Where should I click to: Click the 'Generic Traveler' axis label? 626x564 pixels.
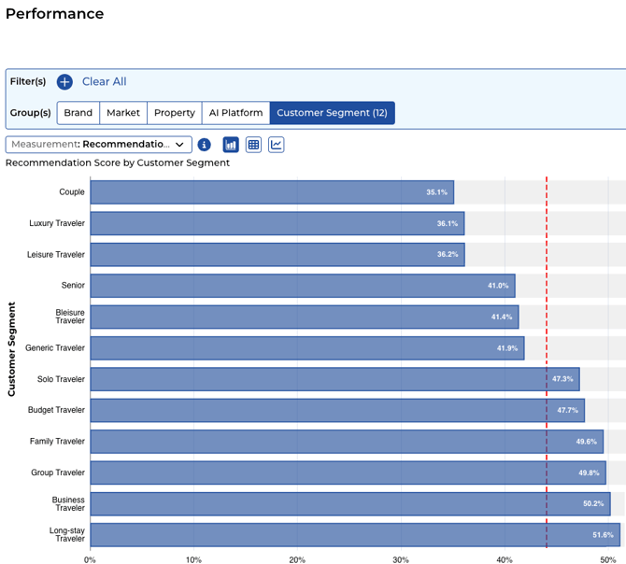pyautogui.click(x=55, y=347)
